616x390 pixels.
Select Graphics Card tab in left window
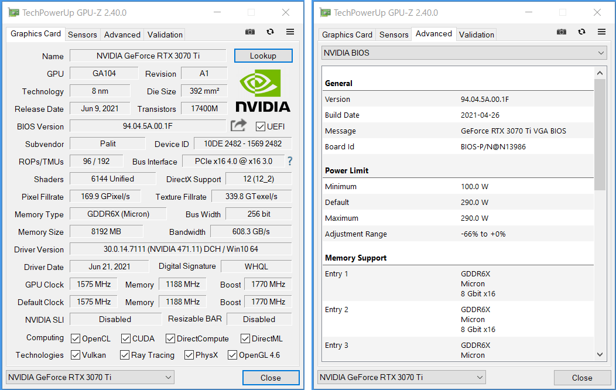(35, 34)
